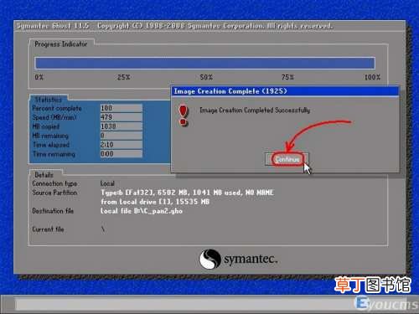Click the blue progress bar
The width and height of the screenshot is (419, 314).
(204, 63)
